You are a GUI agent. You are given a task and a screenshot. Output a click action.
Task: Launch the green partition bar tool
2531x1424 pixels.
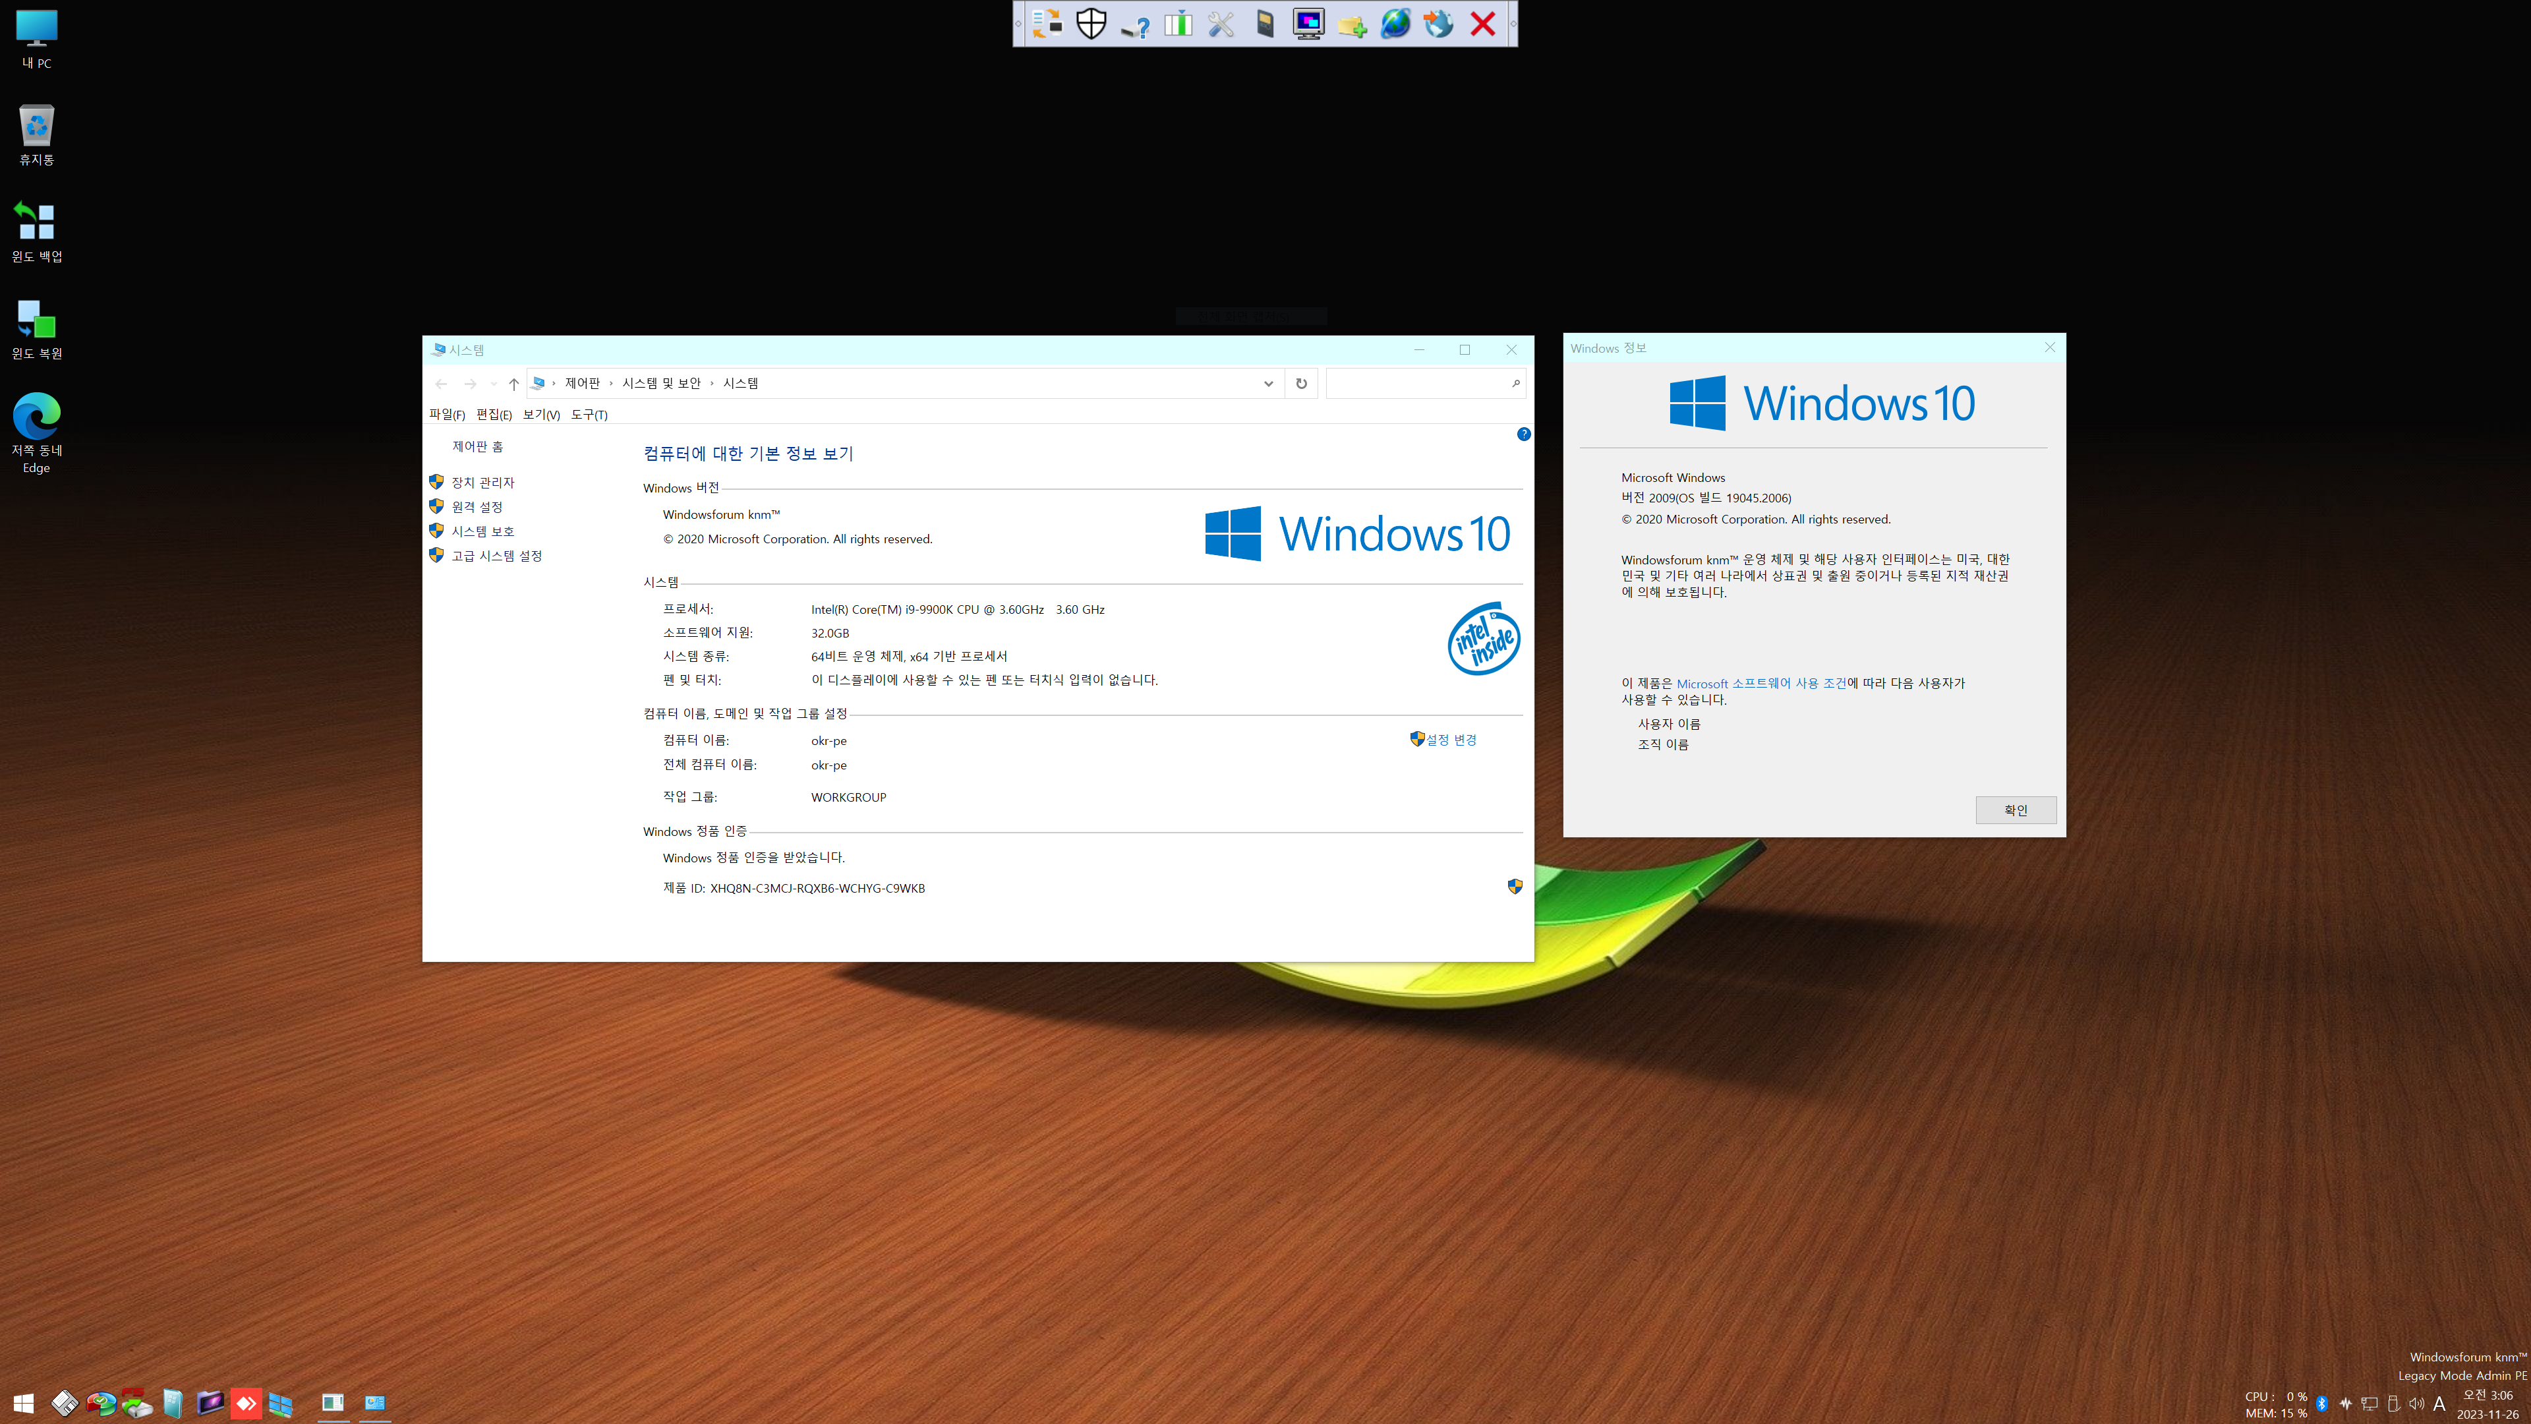(x=1178, y=24)
